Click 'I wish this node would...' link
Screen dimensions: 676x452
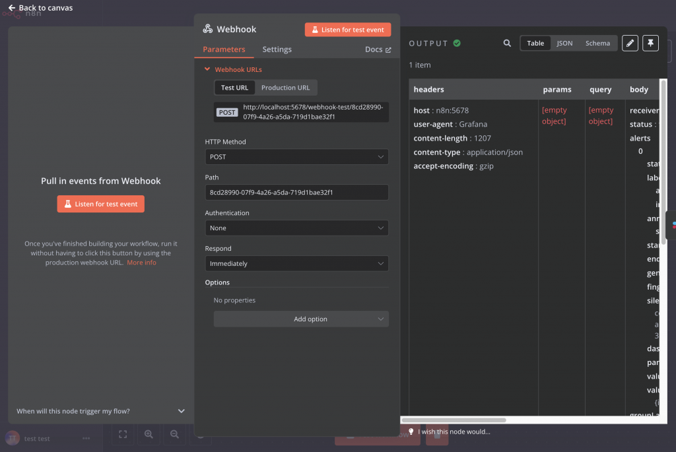[x=454, y=432]
